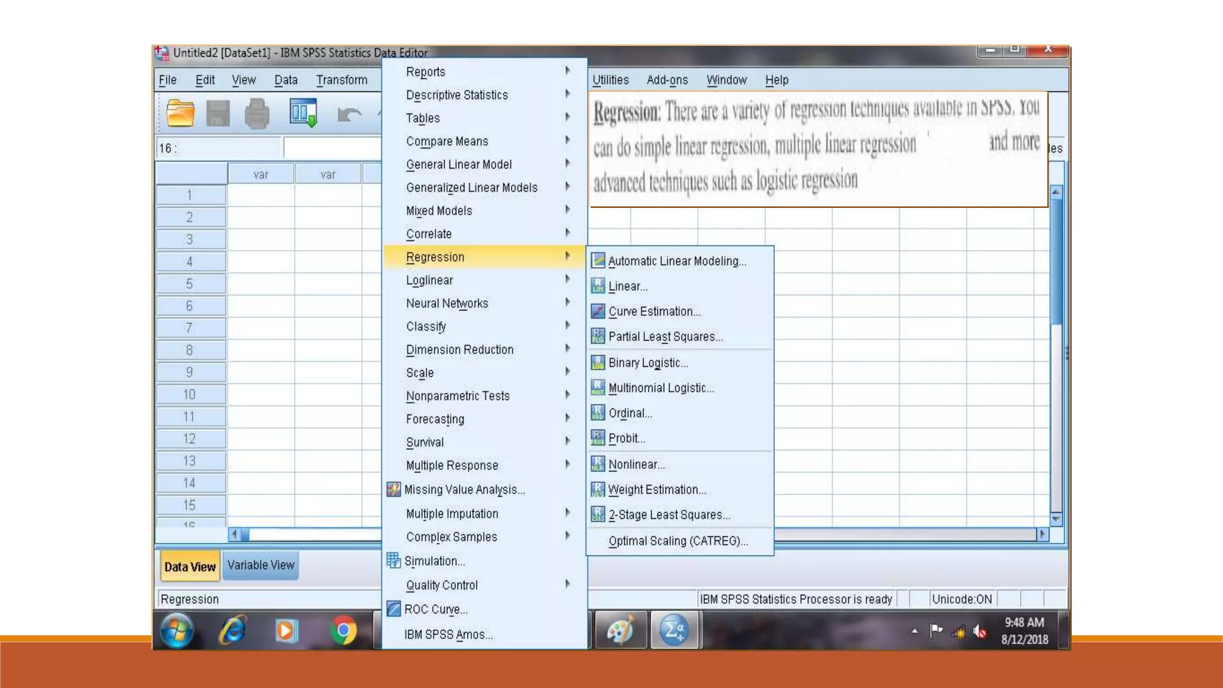Open Binary Logistic regression
1223x688 pixels.
pos(648,363)
